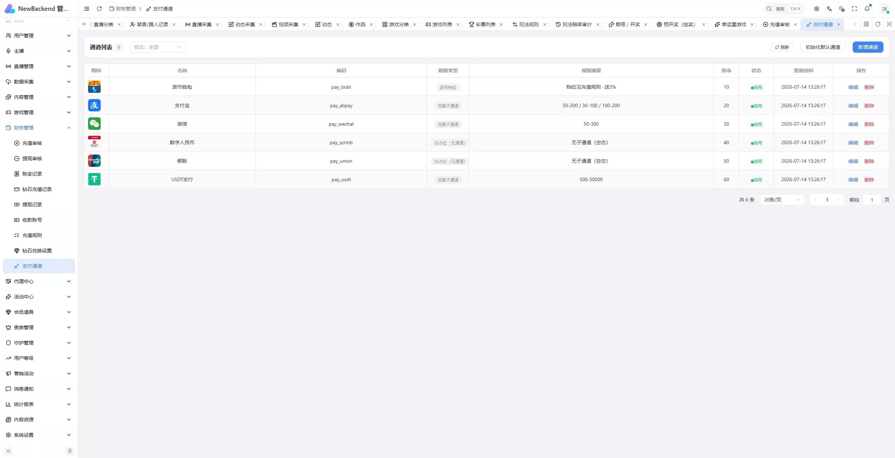Screen dimensions: 895x458
Task: Click the page jump input field
Action: (872, 200)
